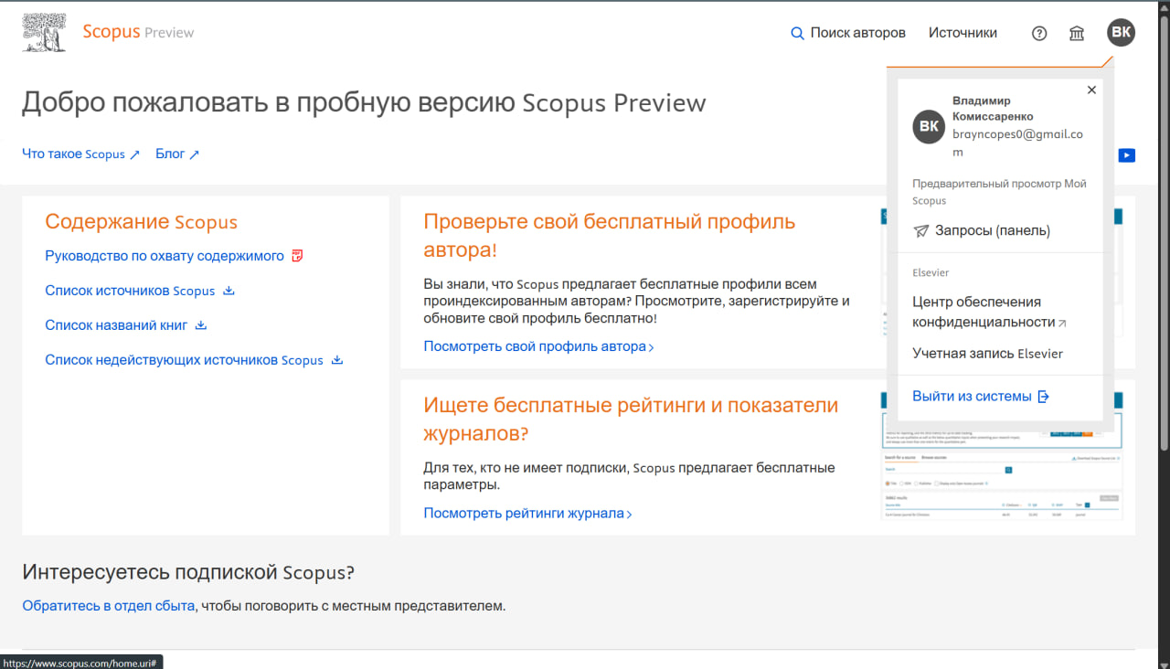
Task: Close the user profile popup
Action: coord(1091,90)
